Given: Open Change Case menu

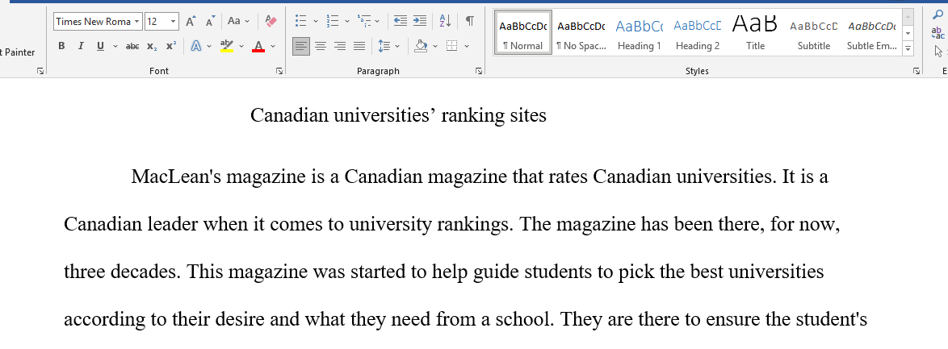Looking at the screenshot, I should point(238,21).
